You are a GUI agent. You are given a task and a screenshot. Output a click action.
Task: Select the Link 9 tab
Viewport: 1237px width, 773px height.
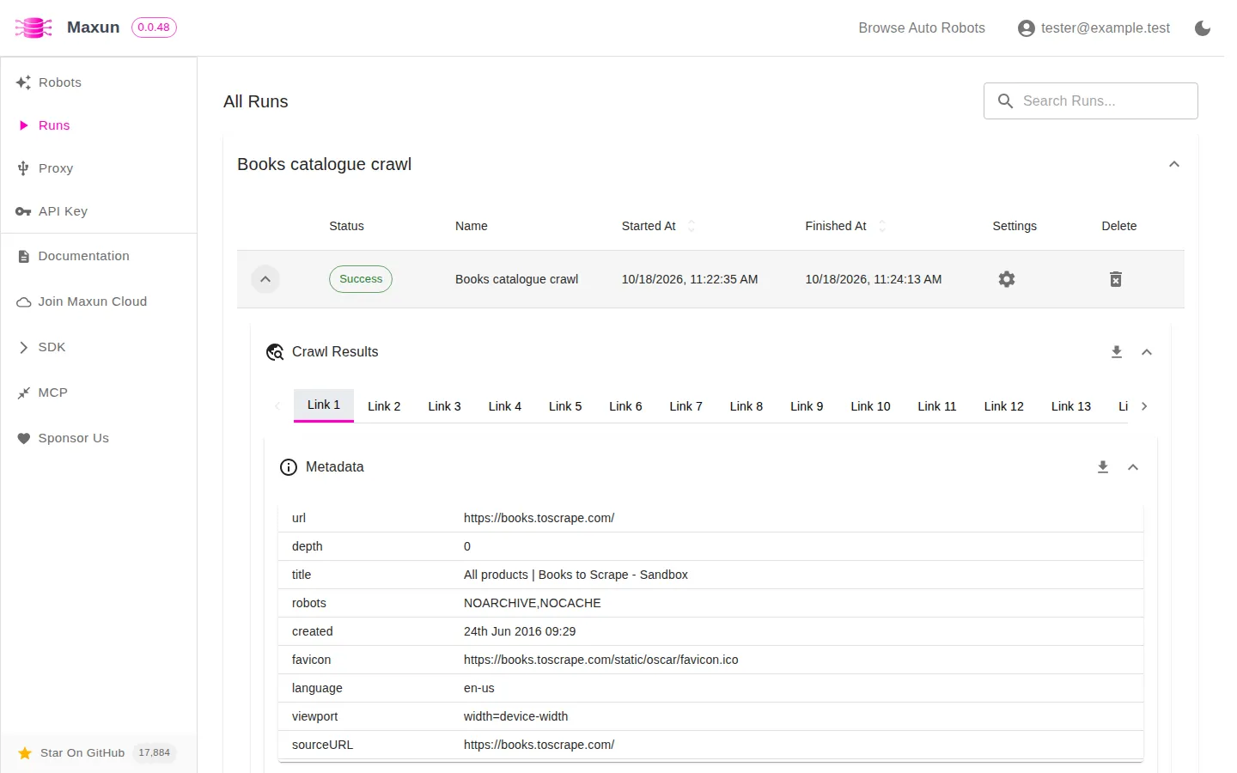tap(807, 406)
